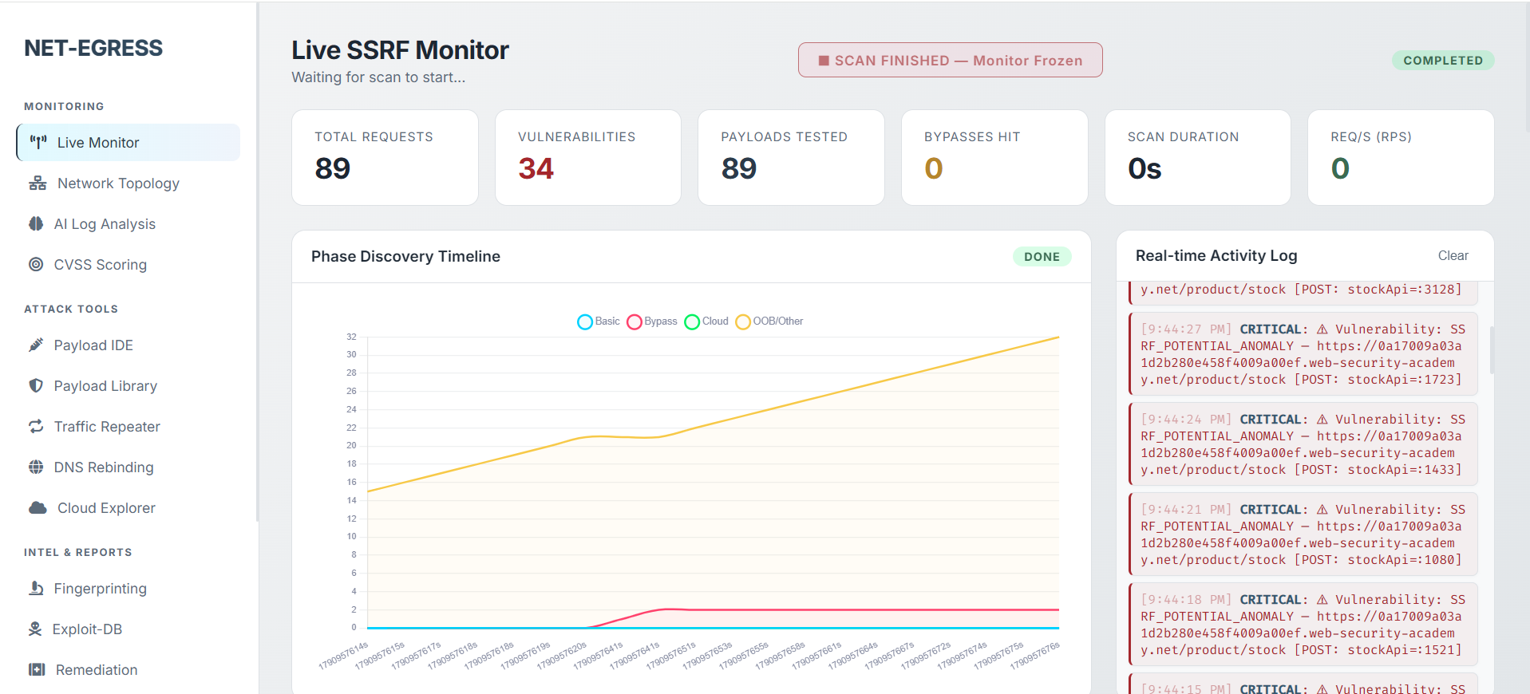Screen dimensions: 1530x694
Task: Select the Total Requests value 89
Action: coord(333,168)
